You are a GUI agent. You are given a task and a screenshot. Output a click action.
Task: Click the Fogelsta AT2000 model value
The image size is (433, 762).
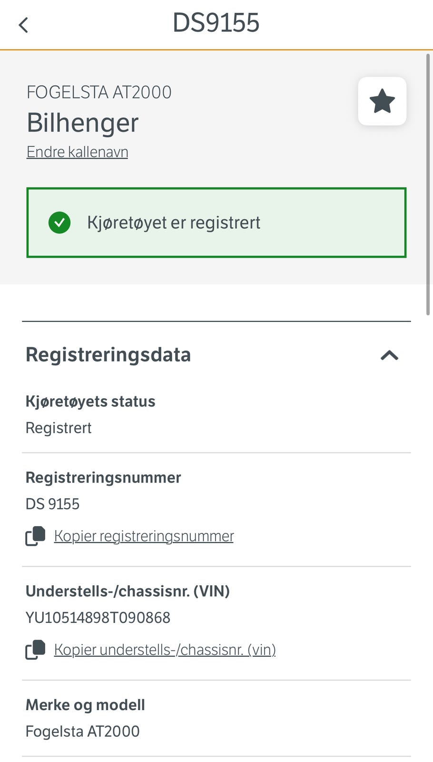pyautogui.click(x=83, y=732)
